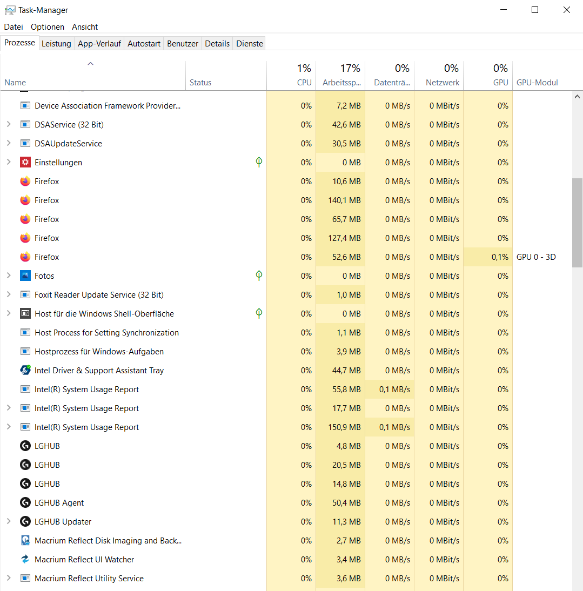Open the Optionen menu
The width and height of the screenshot is (583, 591).
pos(48,27)
